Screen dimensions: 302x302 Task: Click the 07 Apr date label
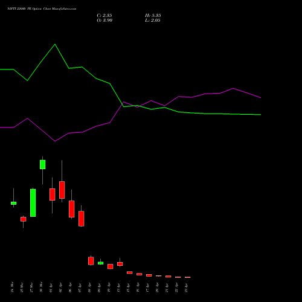click(80, 288)
